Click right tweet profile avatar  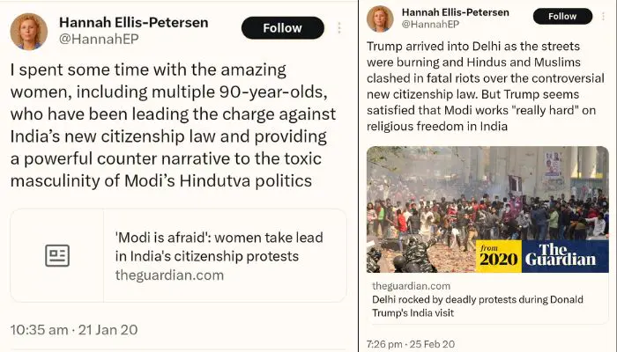(x=380, y=18)
